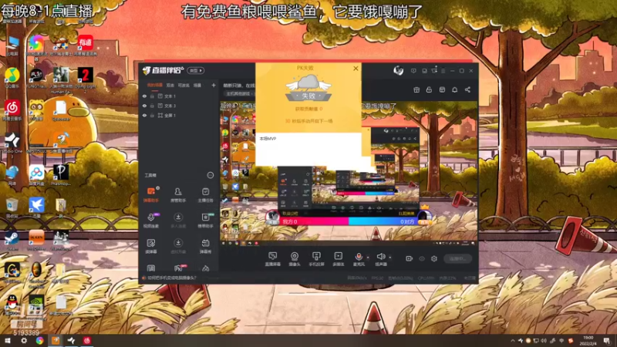Open the hamburger menu in title bar
This screenshot has width=617, height=347.
(443, 71)
